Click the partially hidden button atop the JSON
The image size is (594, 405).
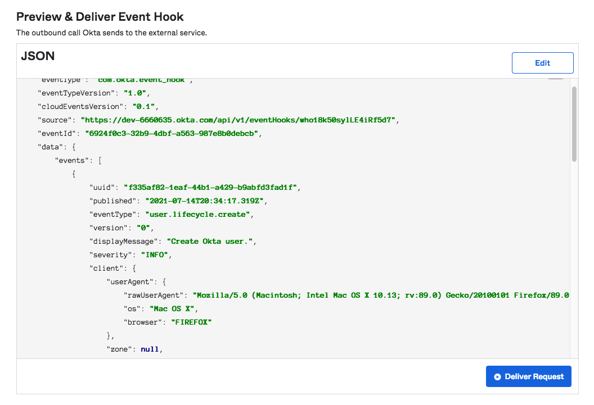tap(556, 79)
